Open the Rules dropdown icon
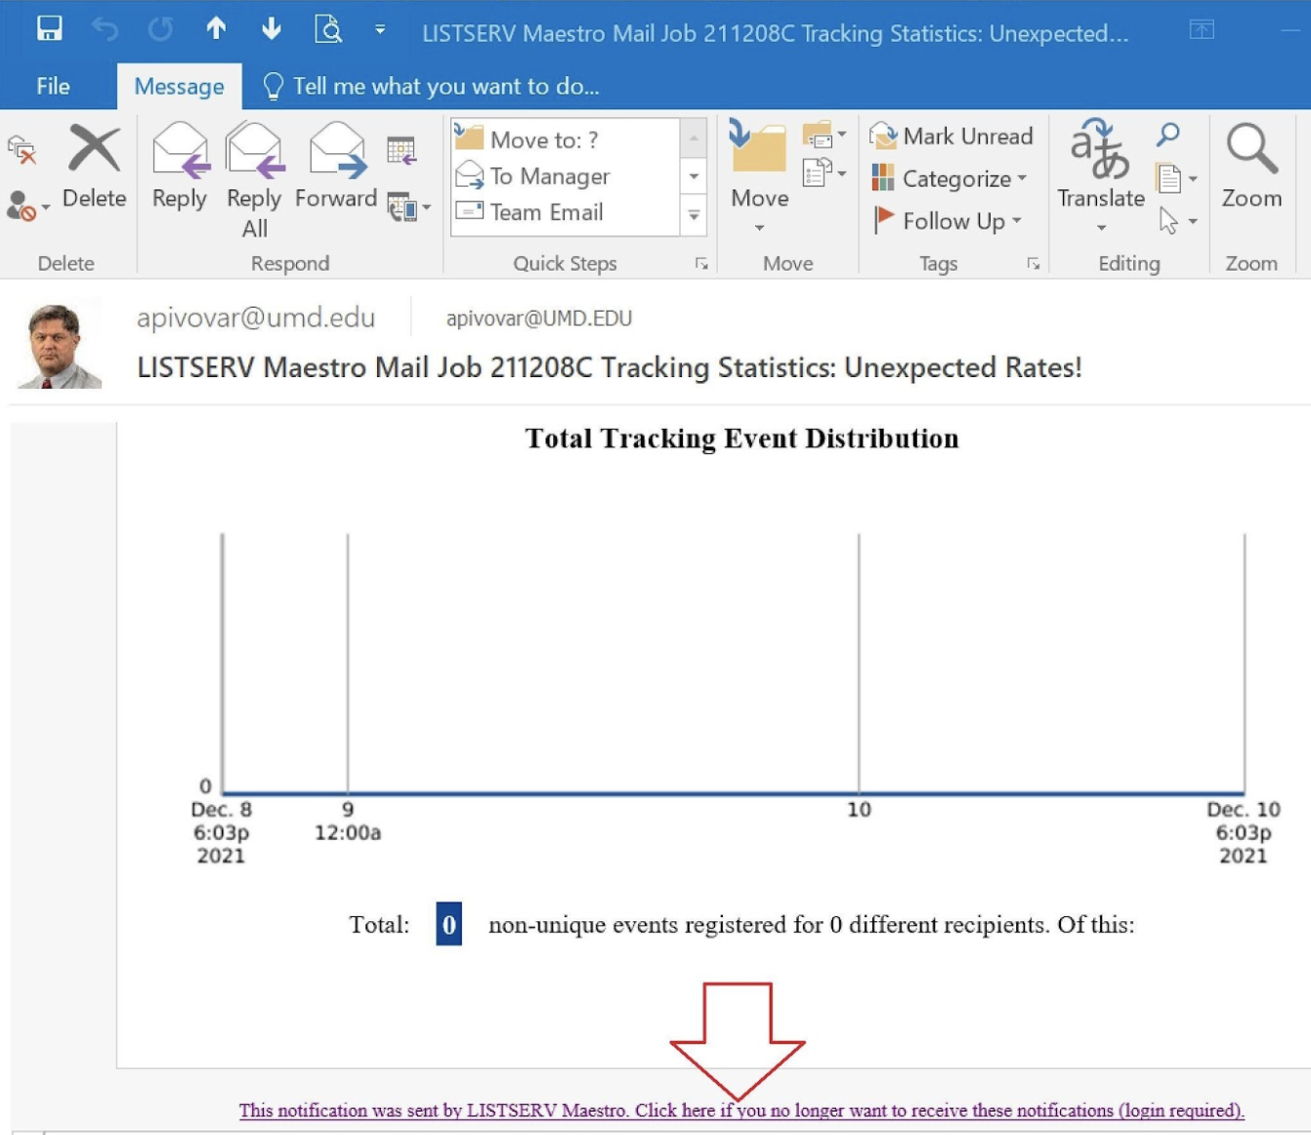Screen dimensions: 1311x1135 pos(825,135)
